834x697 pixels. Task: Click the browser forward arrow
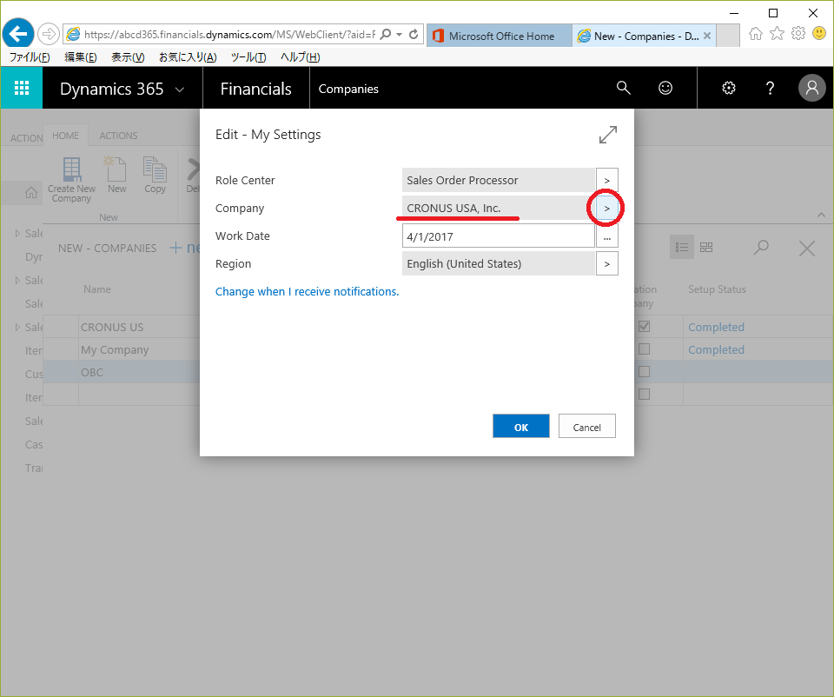(49, 35)
